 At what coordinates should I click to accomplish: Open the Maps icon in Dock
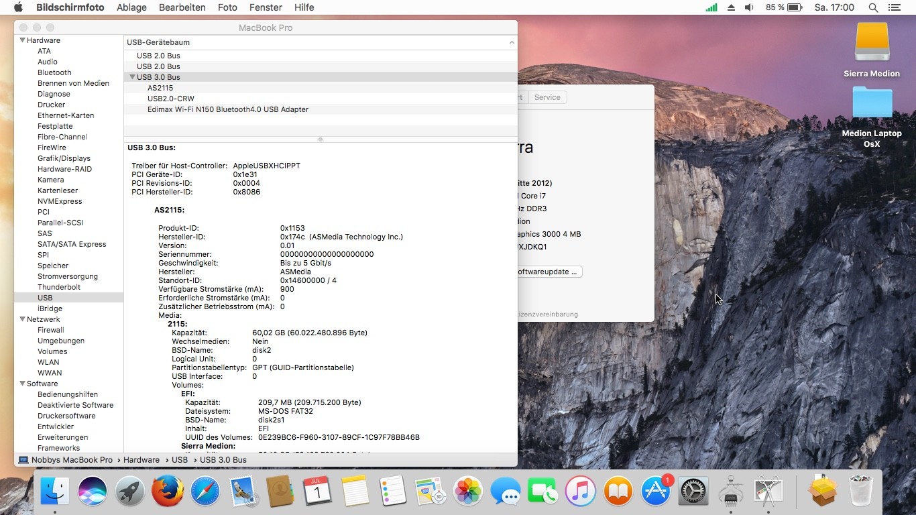(x=431, y=492)
